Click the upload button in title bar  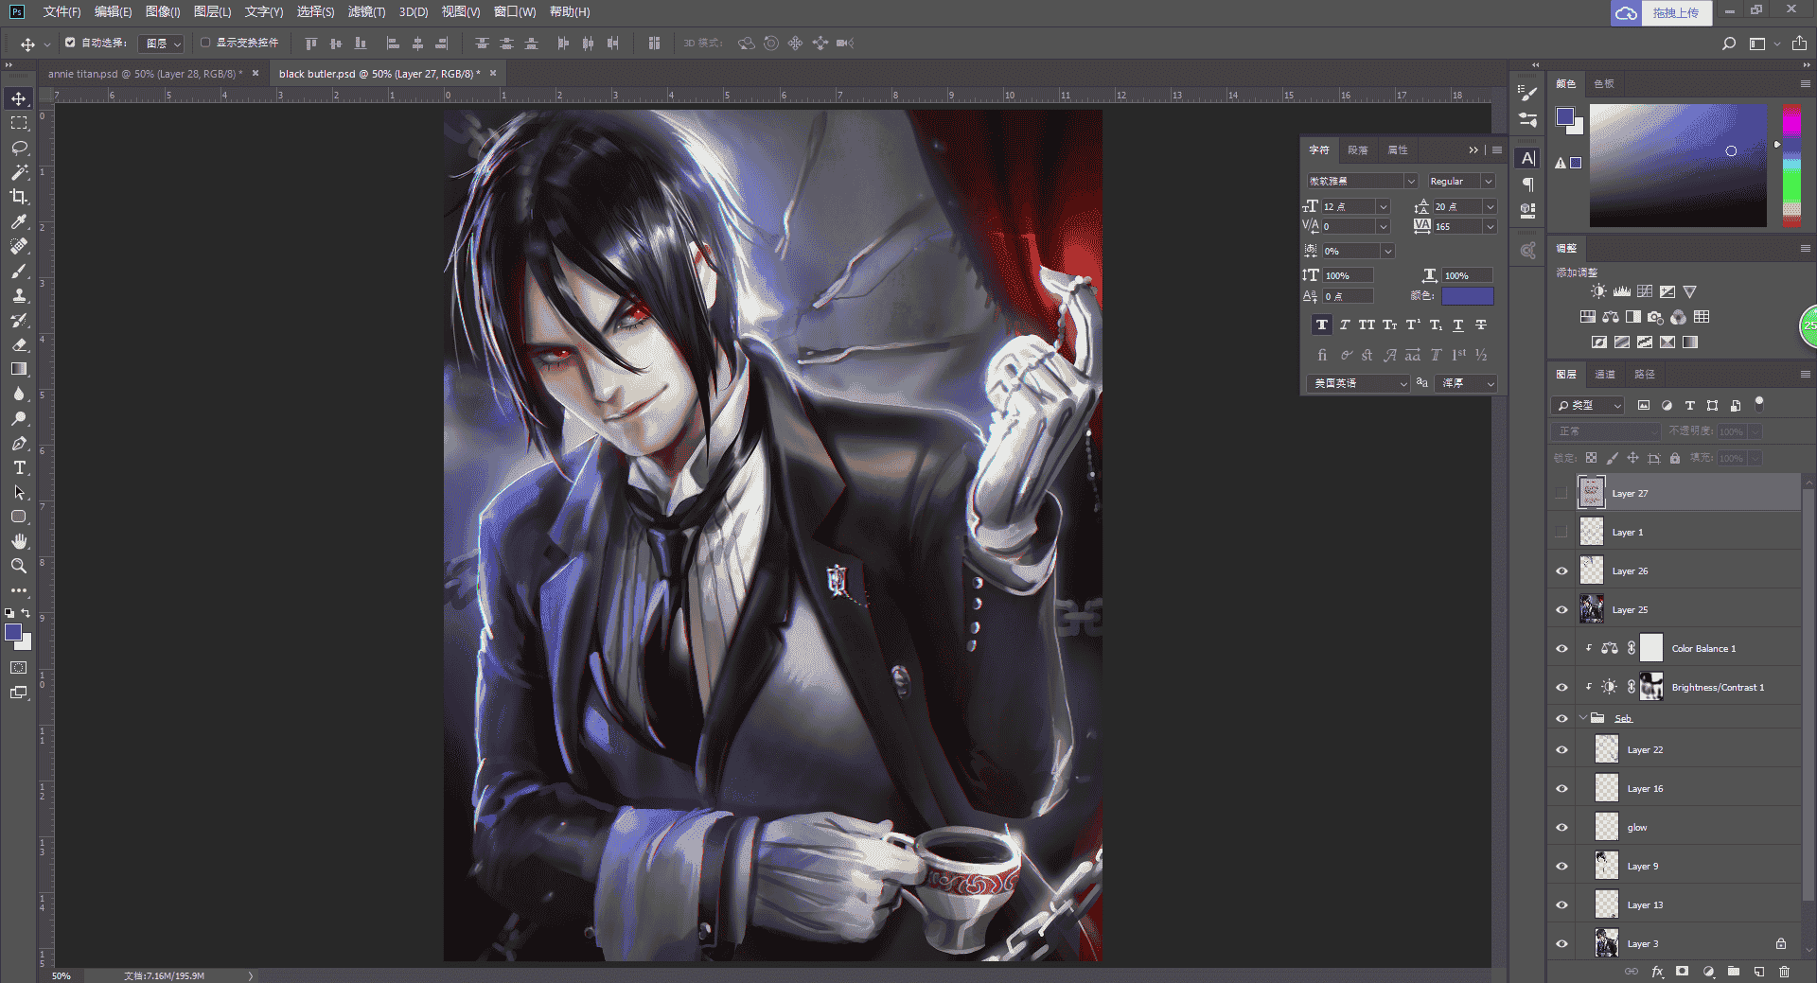(x=1675, y=13)
